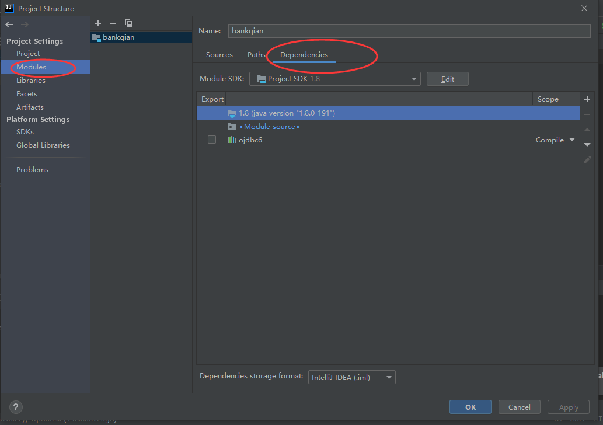603x425 pixels.
Task: Add dependency using plus beside Scope
Action: (x=587, y=99)
